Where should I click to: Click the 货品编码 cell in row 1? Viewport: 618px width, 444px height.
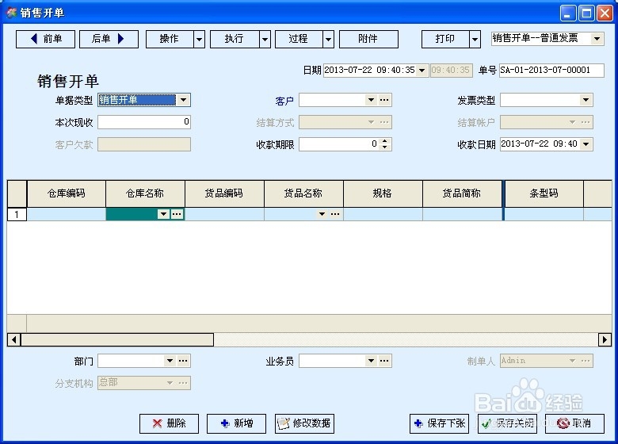point(225,214)
